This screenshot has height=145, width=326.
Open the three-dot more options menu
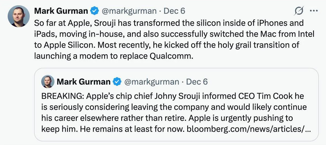[x=314, y=11]
